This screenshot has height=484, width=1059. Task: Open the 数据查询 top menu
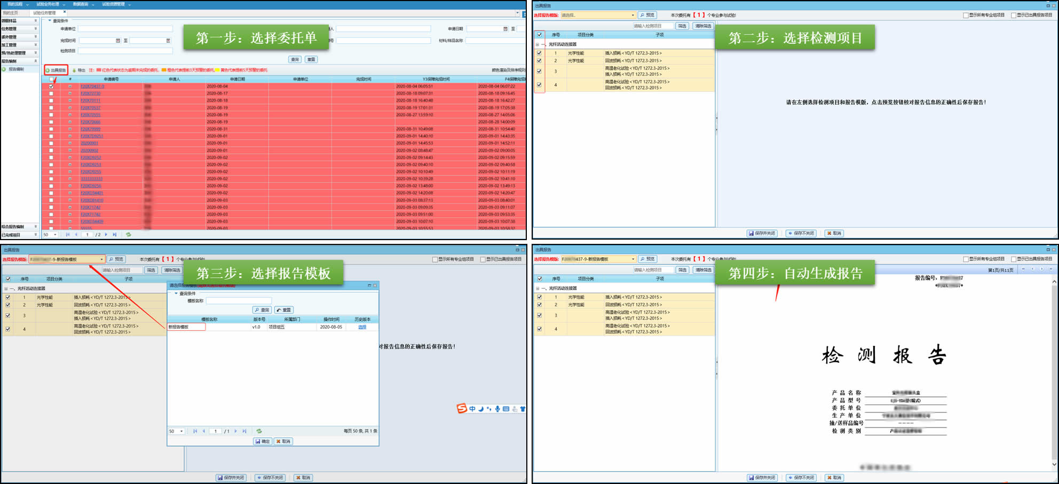[83, 4]
